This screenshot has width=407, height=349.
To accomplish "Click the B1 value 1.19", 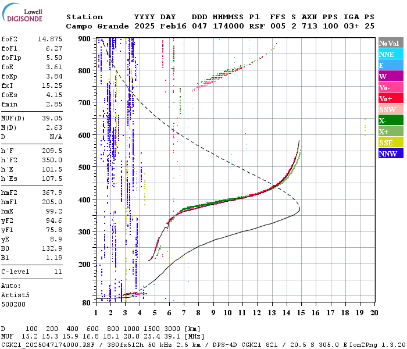I will (x=54, y=258).
